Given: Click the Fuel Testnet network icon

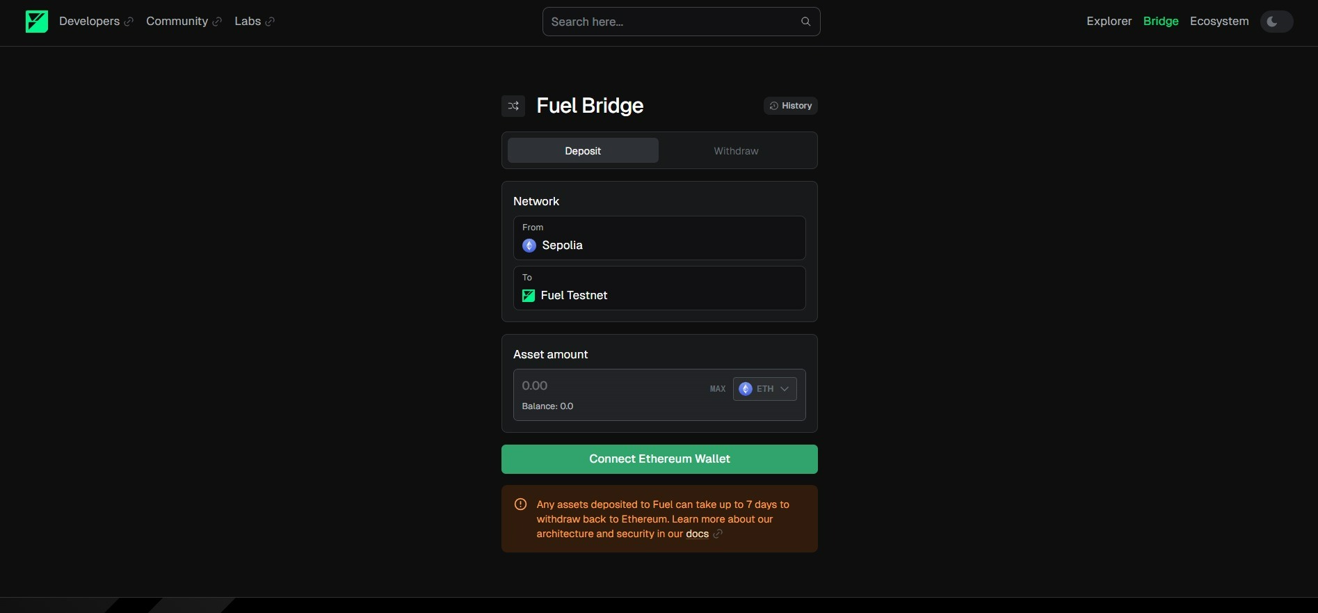Looking at the screenshot, I should pyautogui.click(x=529, y=296).
